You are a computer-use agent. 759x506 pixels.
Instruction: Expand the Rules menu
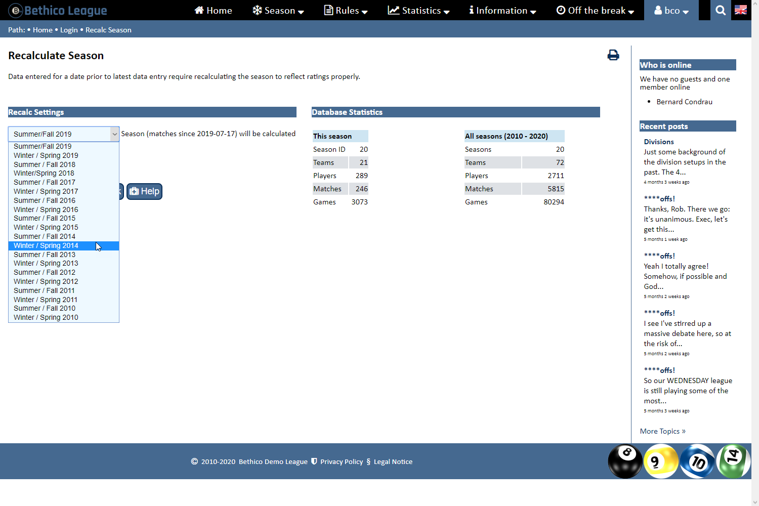(x=346, y=10)
